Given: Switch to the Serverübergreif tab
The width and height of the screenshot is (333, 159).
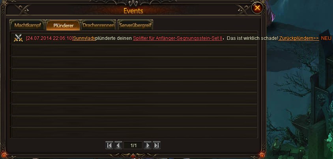Looking at the screenshot, I should [x=135, y=25].
